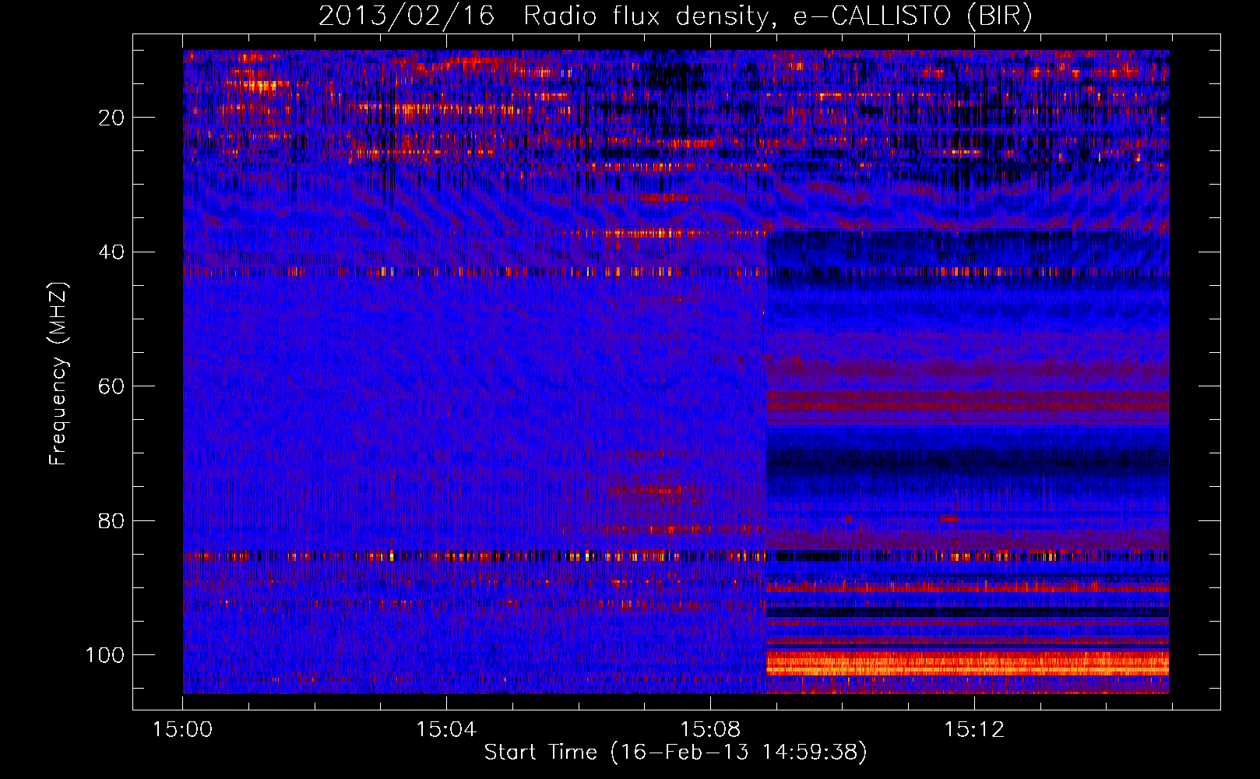Click the '80' frequency tick label
1260x779 pixels.
click(112, 520)
